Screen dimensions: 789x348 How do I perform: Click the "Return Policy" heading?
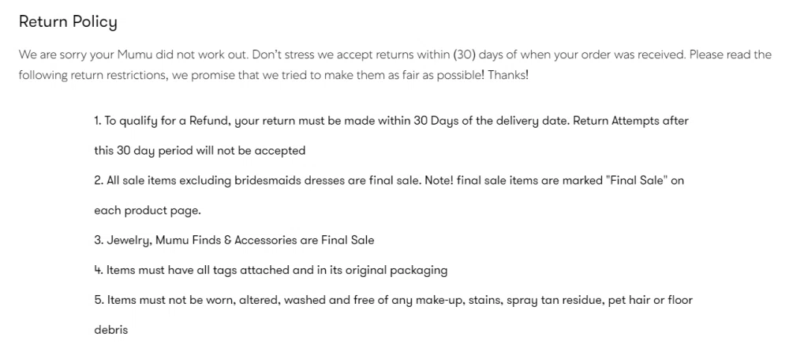pyautogui.click(x=68, y=21)
